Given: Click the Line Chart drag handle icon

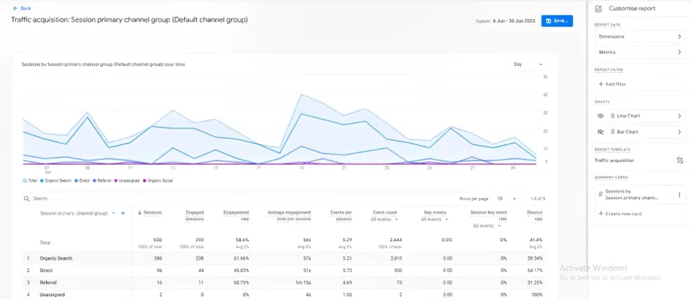Looking at the screenshot, I should (613, 116).
